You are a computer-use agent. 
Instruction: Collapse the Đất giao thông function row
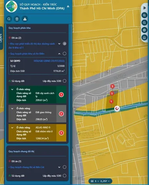tap(12, 108)
